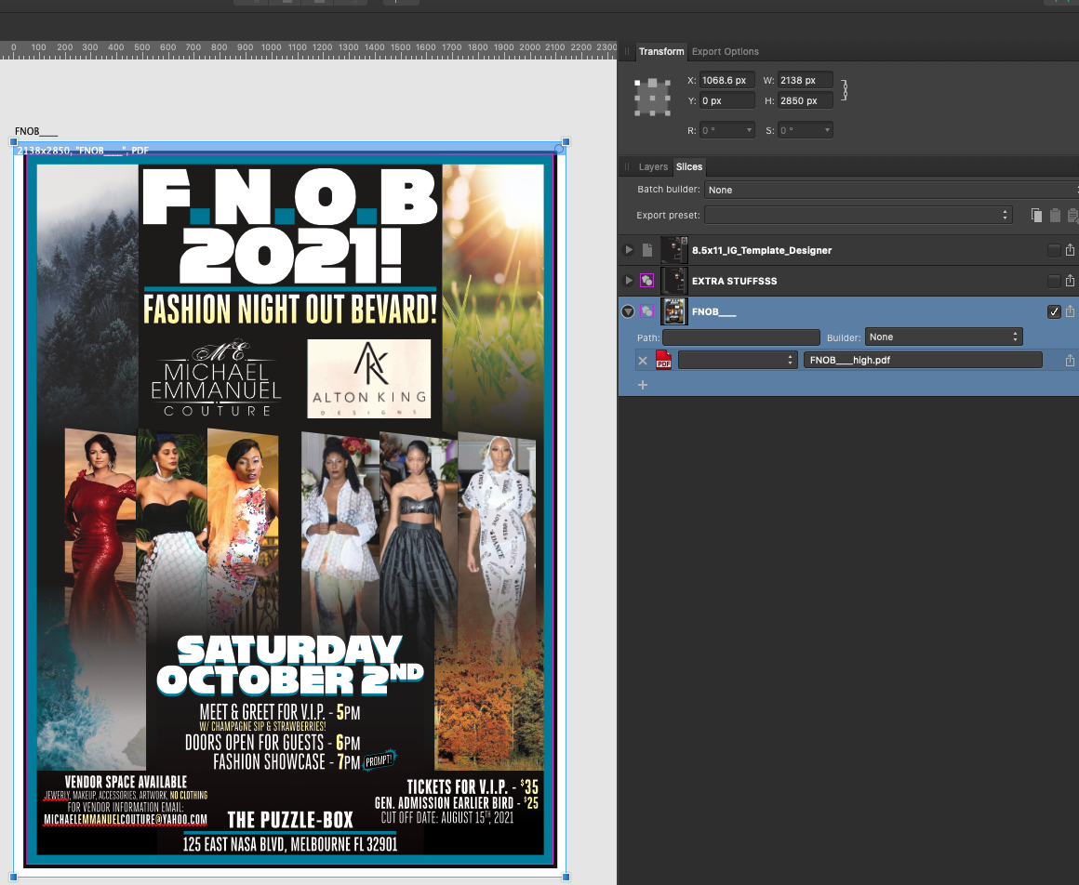Click the copy export format icon
Image resolution: width=1079 pixels, height=885 pixels.
[x=1036, y=216]
